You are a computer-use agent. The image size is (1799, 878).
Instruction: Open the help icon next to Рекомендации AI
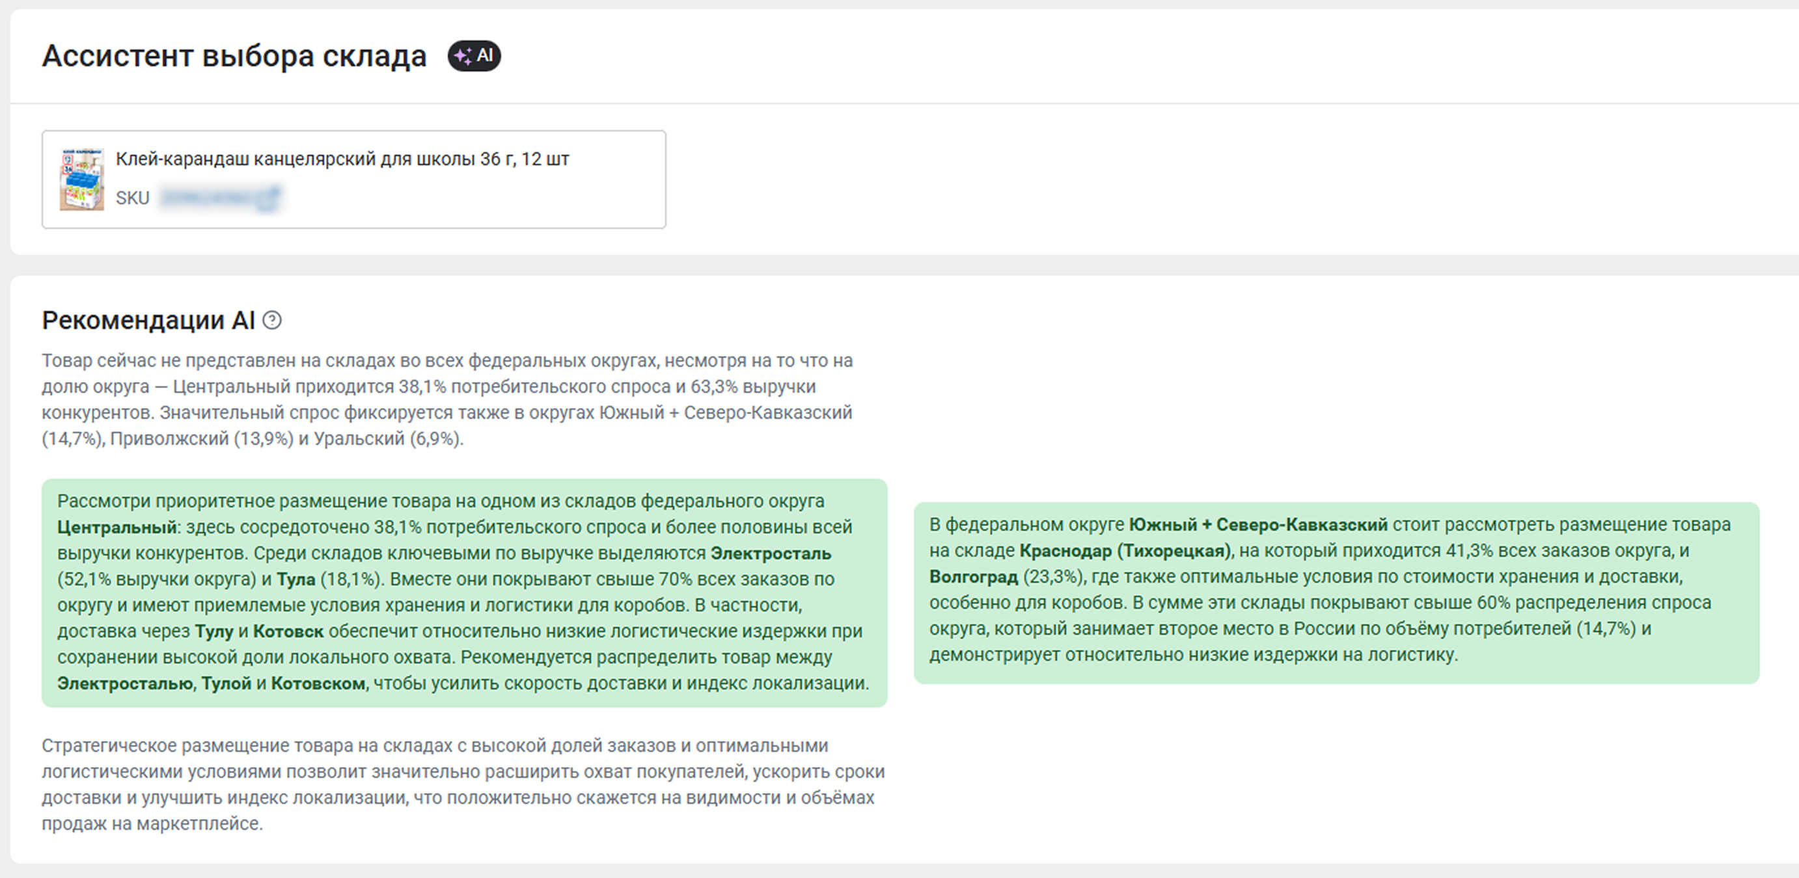click(x=271, y=321)
